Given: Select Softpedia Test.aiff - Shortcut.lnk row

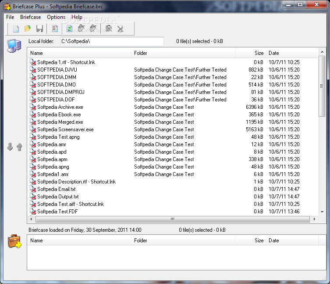Looking at the screenshot, I should click(173, 204).
